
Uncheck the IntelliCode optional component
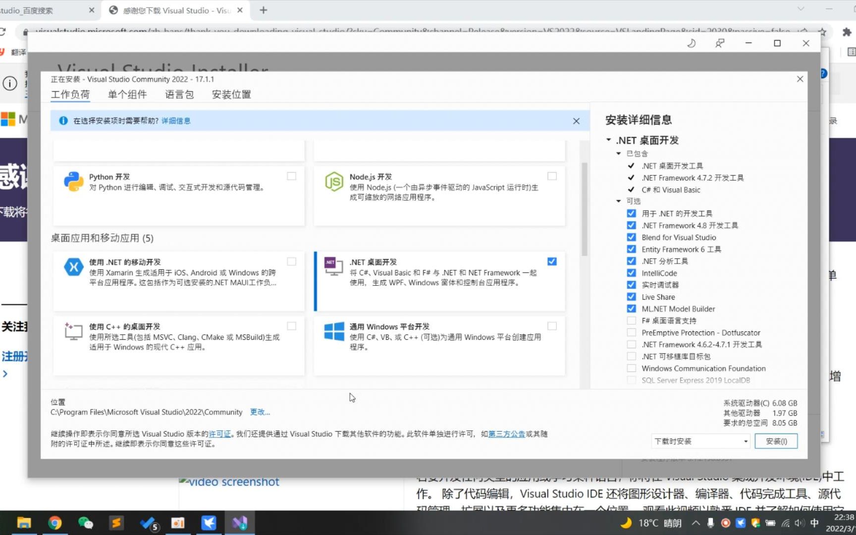(631, 273)
